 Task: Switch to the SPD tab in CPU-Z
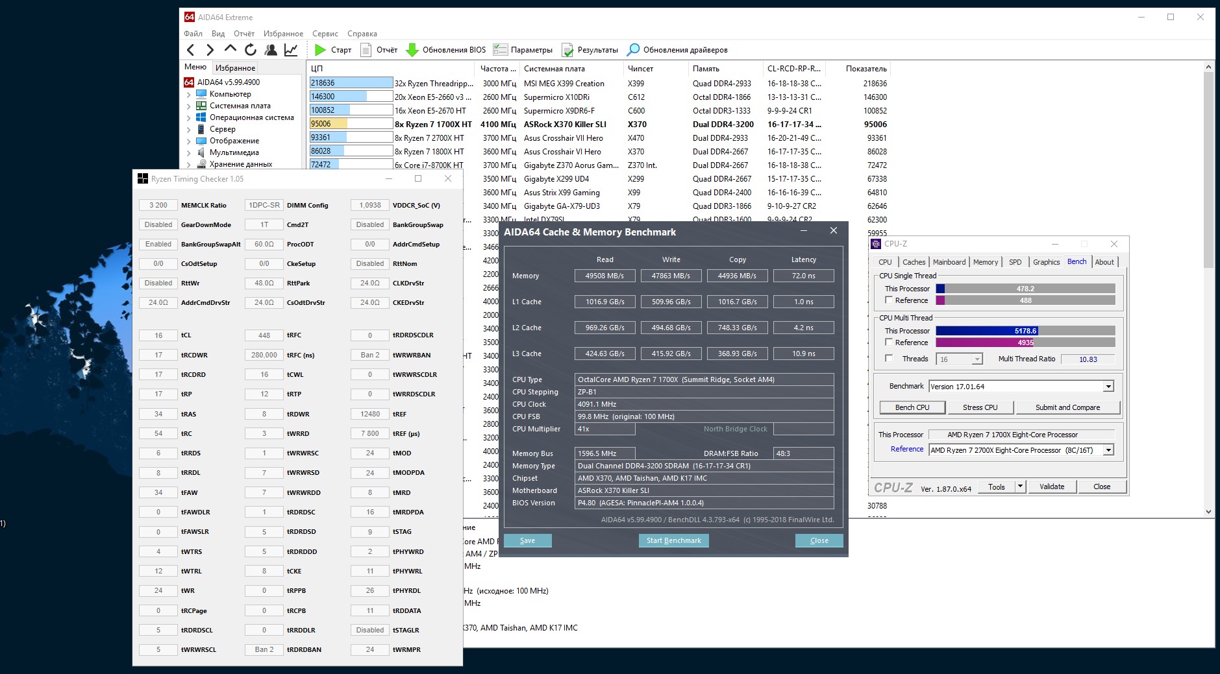tap(1015, 262)
